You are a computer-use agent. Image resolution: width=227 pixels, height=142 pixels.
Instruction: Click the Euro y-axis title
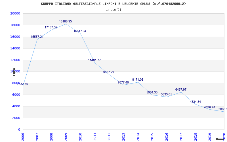point(14,72)
